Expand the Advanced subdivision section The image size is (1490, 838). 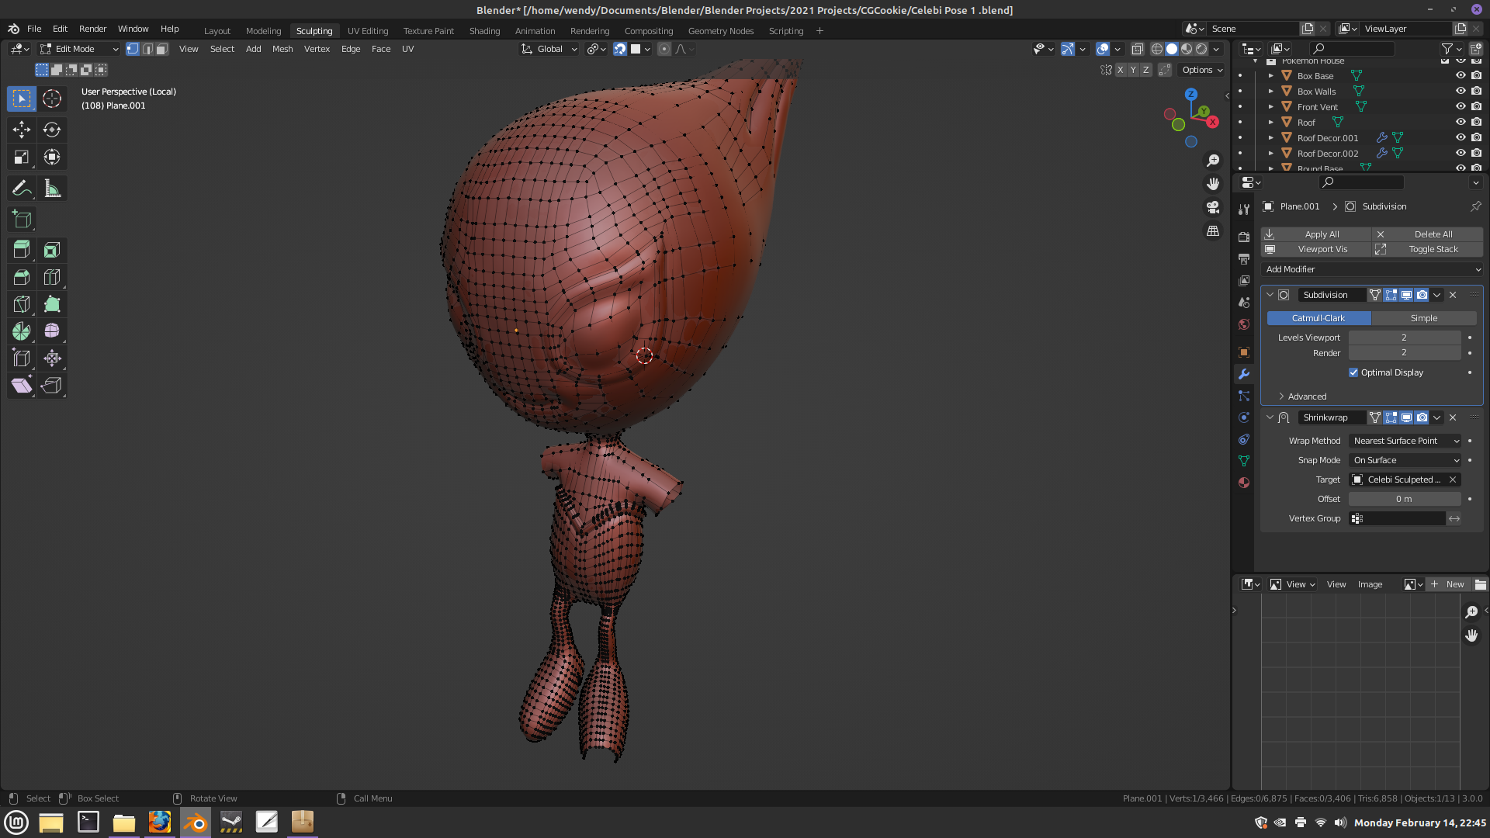click(x=1307, y=396)
